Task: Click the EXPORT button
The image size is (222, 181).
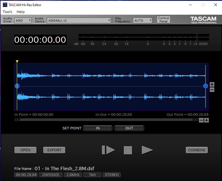Action: tap(54, 150)
